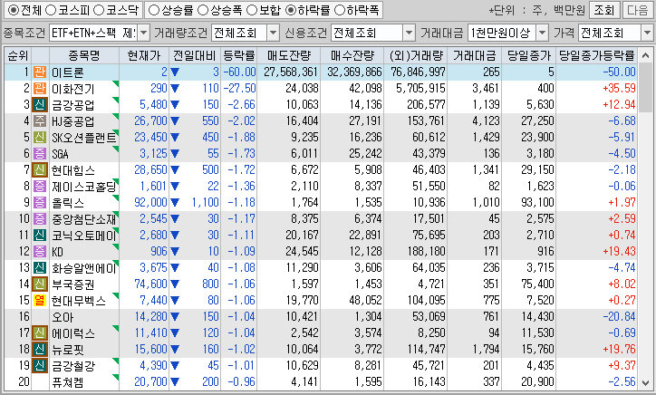Click the 신 badge beside 현대힘스
The width and height of the screenshot is (656, 395).
point(40,170)
